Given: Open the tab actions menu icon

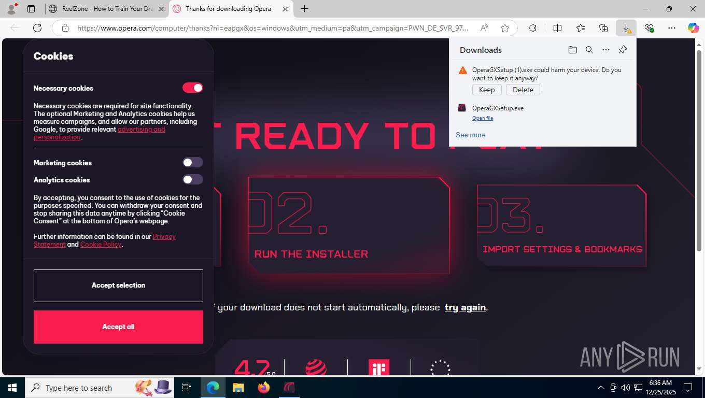Looking at the screenshot, I should point(31,9).
